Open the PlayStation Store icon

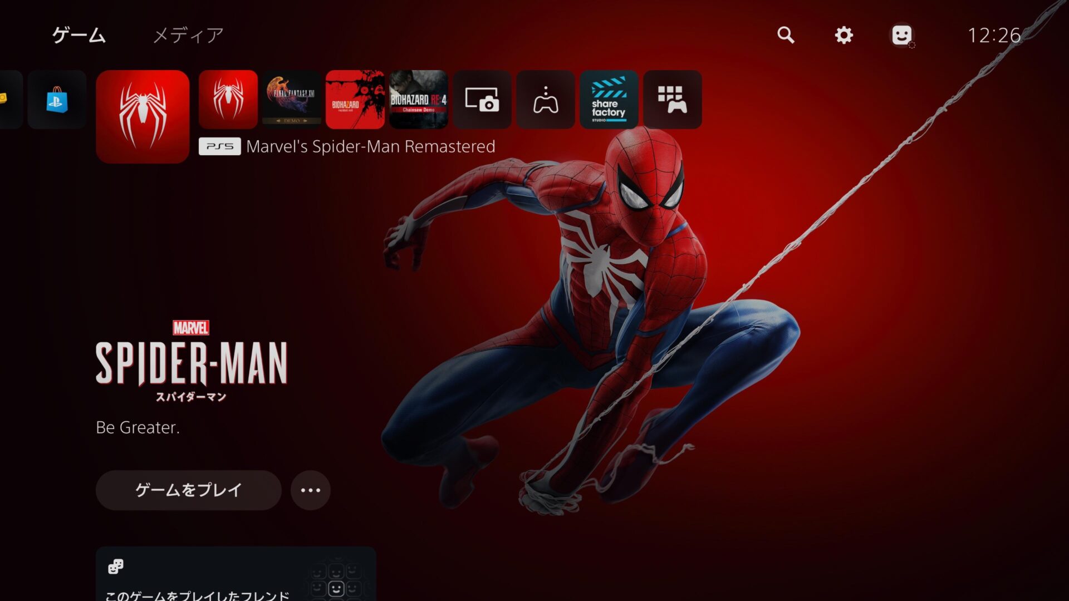[x=57, y=100]
